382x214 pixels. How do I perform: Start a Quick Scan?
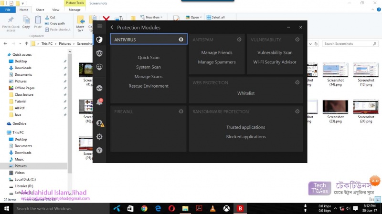[149, 58]
